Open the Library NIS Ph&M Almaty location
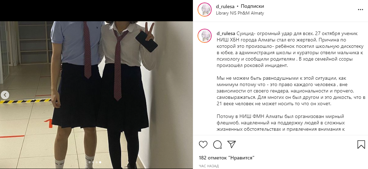 (x=240, y=13)
